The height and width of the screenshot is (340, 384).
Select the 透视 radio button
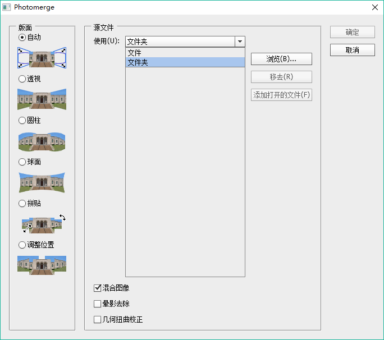point(22,79)
